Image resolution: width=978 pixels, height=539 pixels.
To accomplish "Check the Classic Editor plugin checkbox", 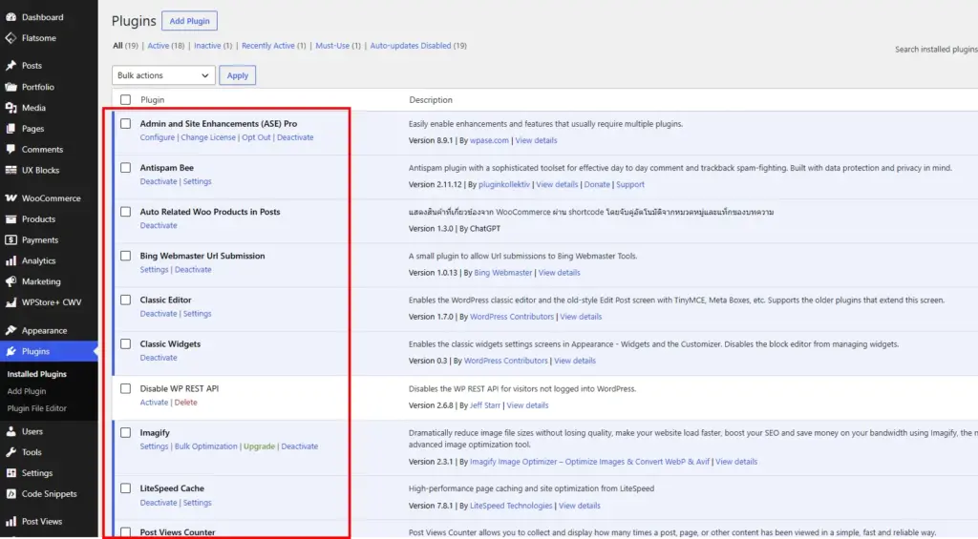I will [x=125, y=300].
